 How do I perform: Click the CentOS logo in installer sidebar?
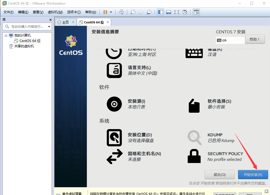click(71, 45)
